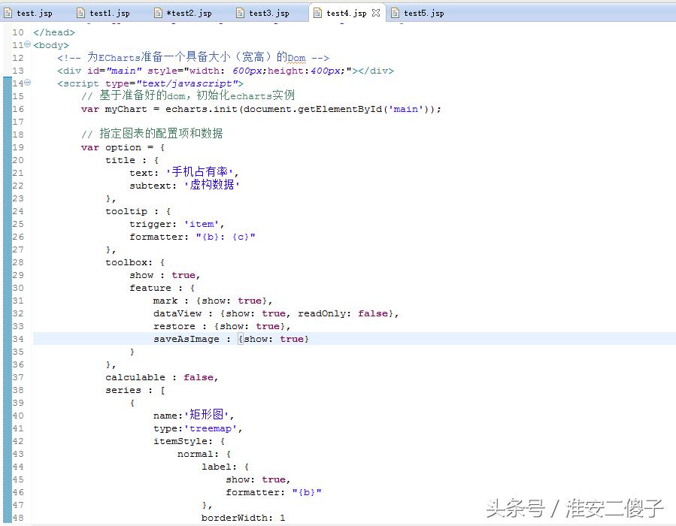This screenshot has height=526, width=676.
Task: Click the ECharts Dom HTML comment on line 12
Action: (x=193, y=57)
